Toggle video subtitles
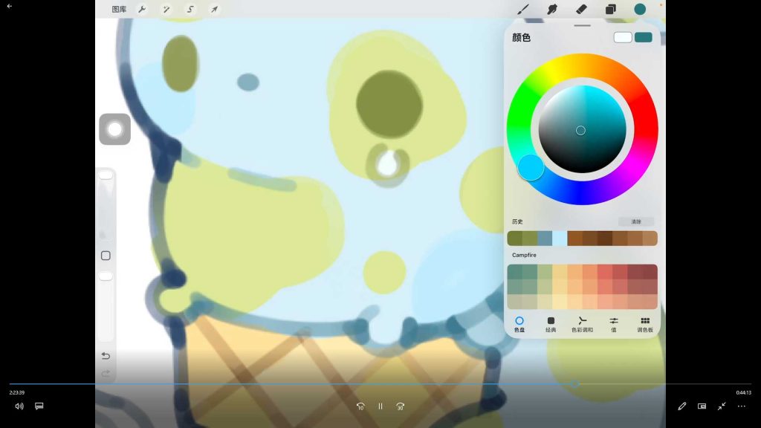This screenshot has width=761, height=428. [39, 406]
